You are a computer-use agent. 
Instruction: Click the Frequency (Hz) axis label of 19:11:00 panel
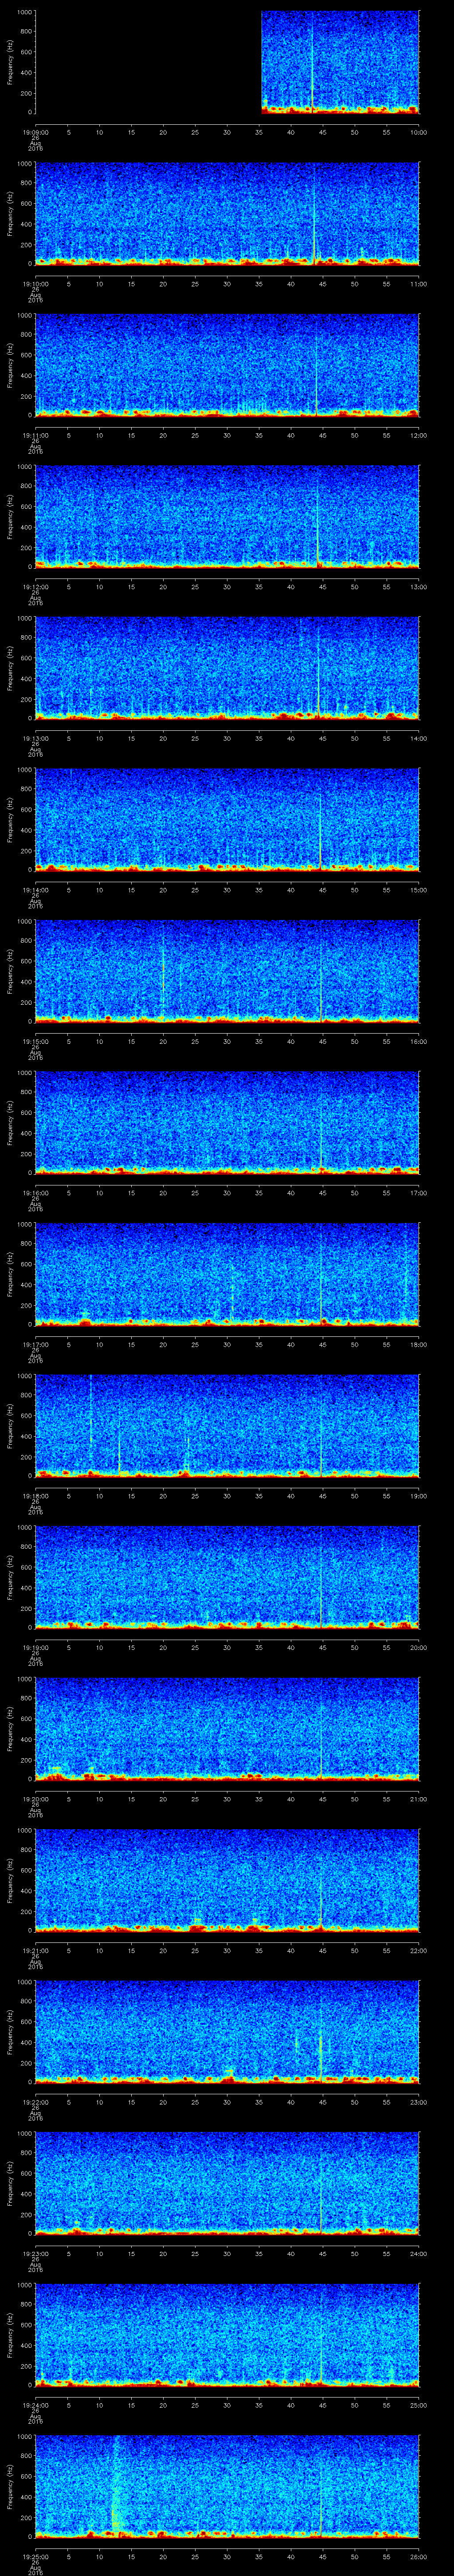pos(10,364)
